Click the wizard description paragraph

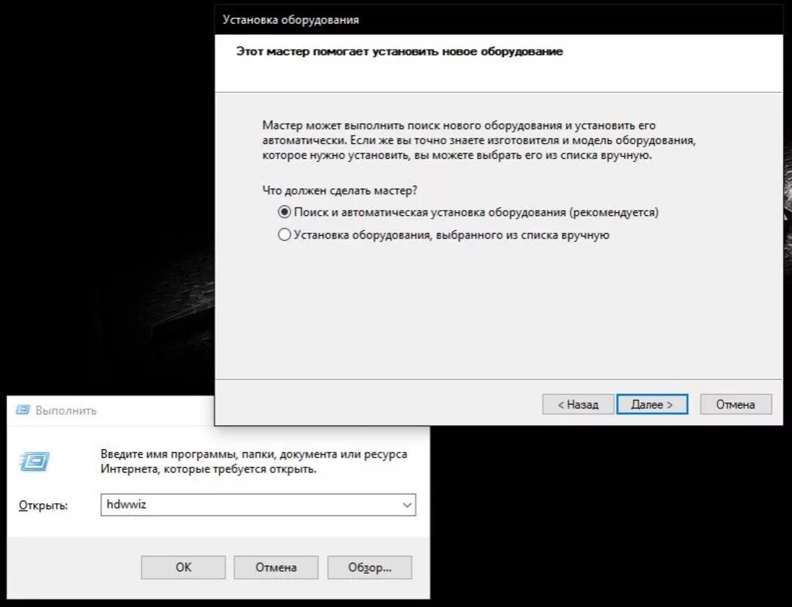[x=478, y=140]
